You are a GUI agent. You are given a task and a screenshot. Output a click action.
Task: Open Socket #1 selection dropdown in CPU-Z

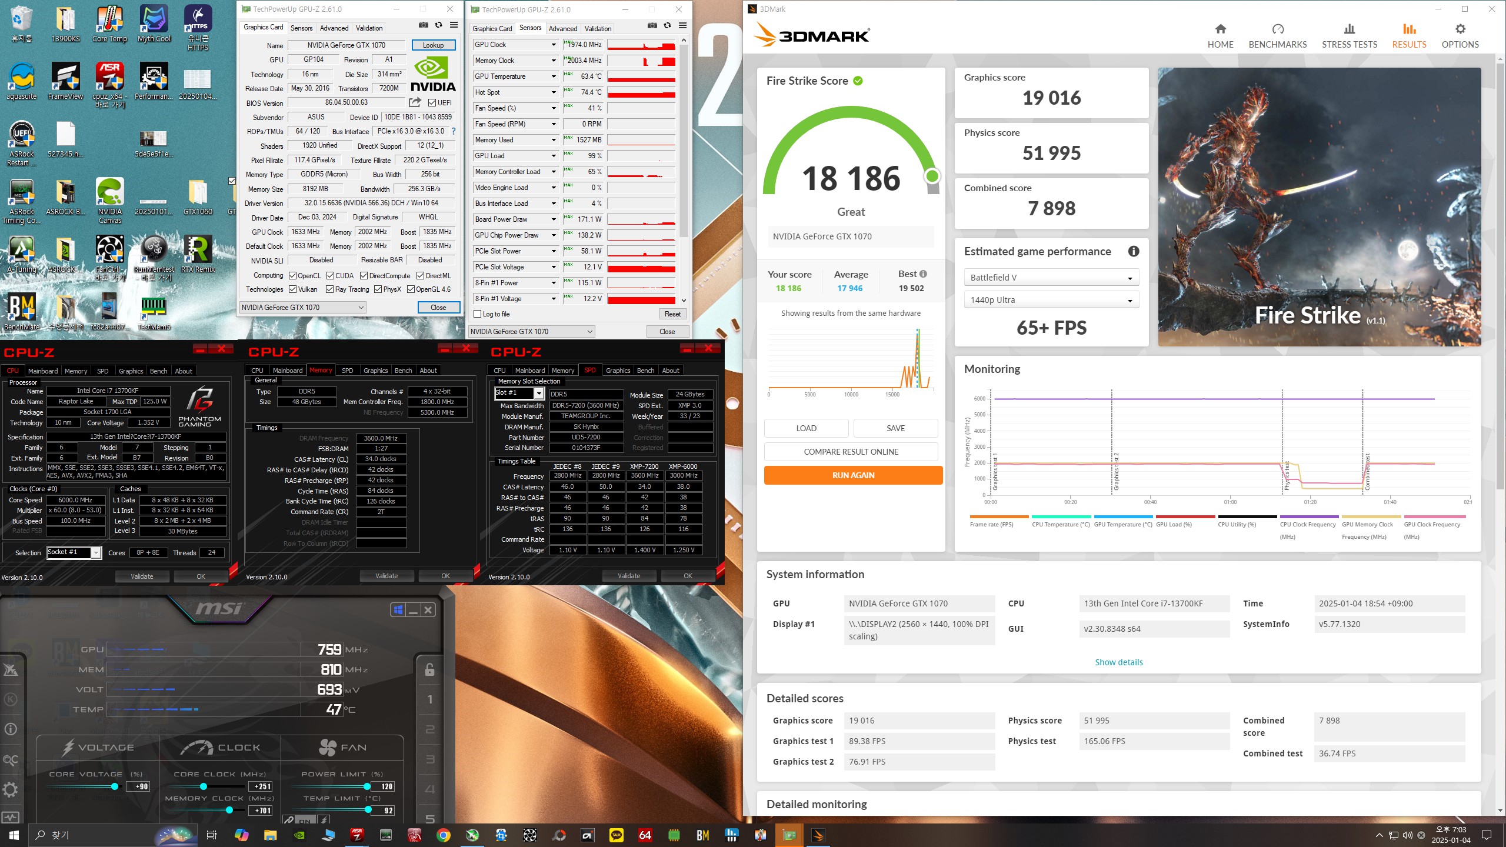95,552
